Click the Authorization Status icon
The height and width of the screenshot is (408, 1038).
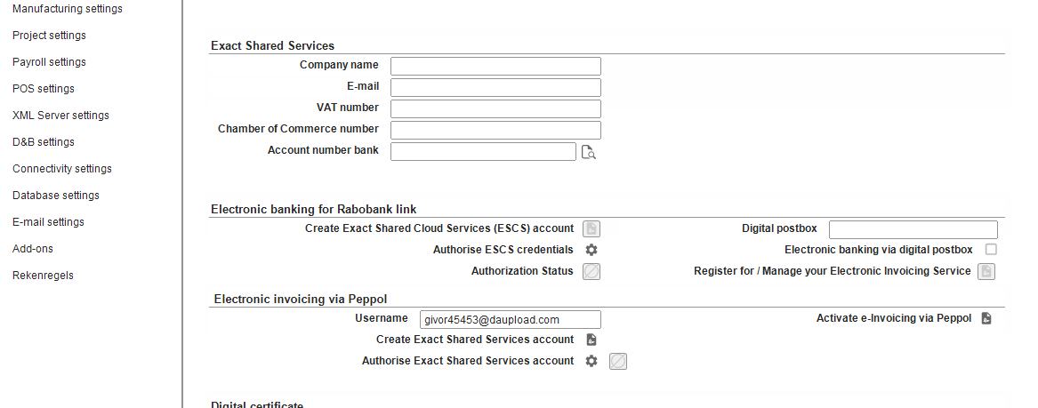591,271
